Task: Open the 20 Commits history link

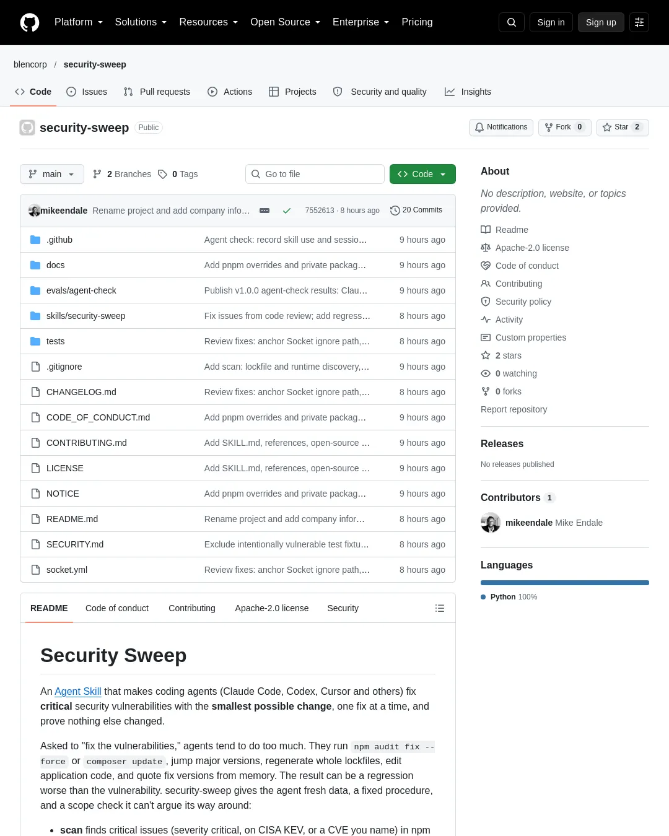Action: point(416,211)
